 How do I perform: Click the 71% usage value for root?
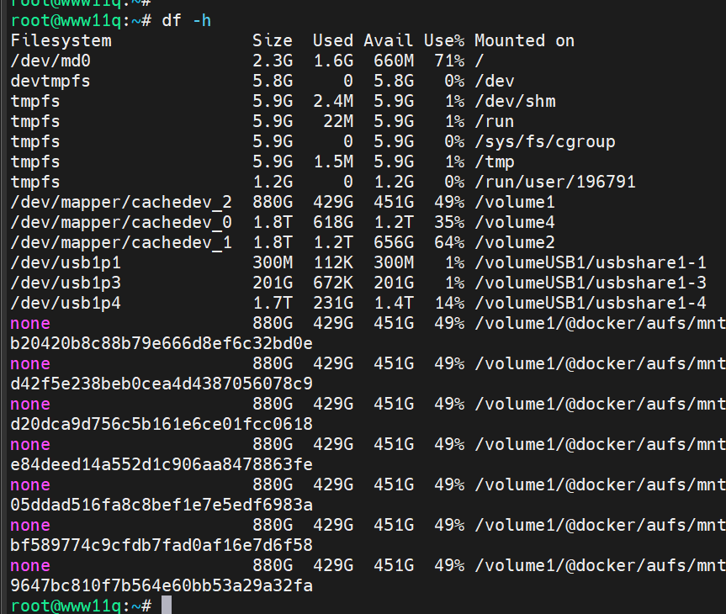tap(449, 61)
